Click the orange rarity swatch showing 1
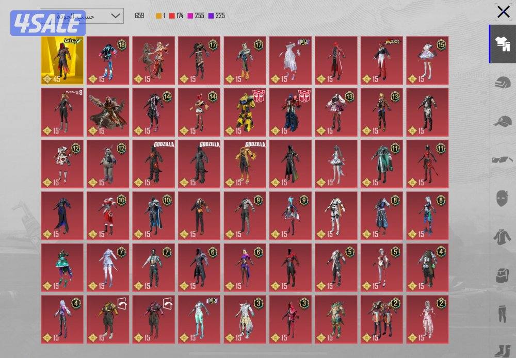The image size is (516, 358). pos(159,16)
